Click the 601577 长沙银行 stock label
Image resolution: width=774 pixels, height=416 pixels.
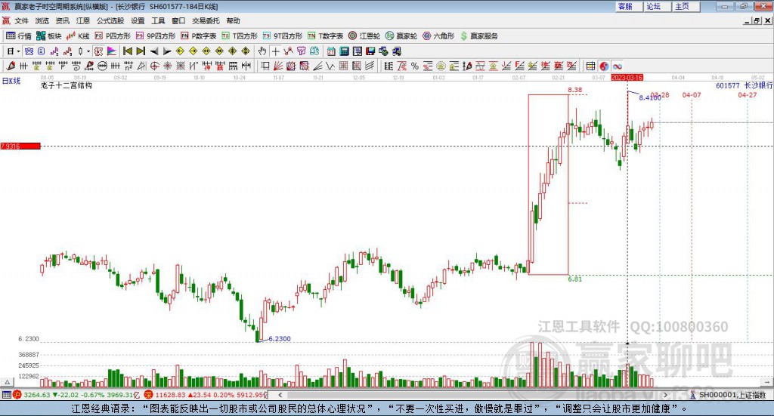click(x=744, y=86)
